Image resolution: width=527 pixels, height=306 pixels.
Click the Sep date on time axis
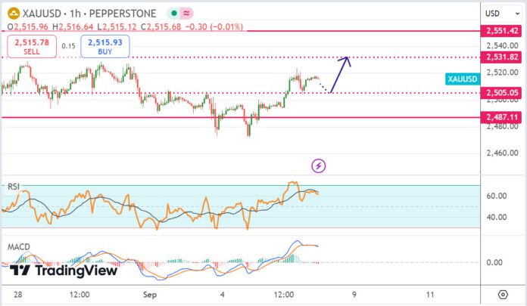150,295
